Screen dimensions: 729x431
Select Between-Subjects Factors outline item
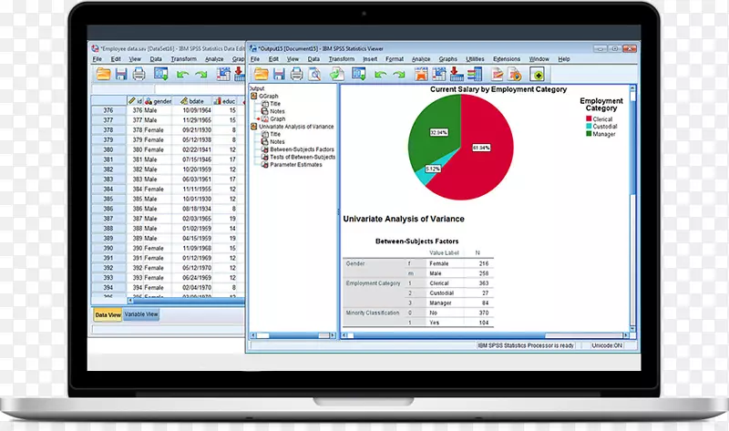(x=302, y=149)
